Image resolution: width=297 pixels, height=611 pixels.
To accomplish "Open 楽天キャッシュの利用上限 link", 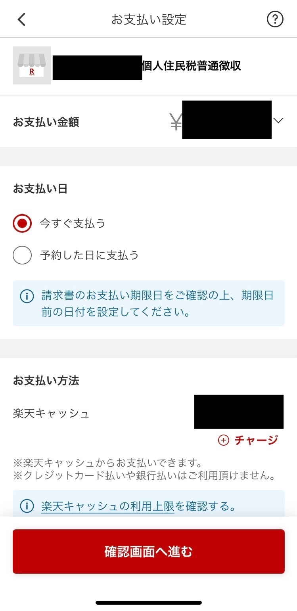I will [108, 506].
